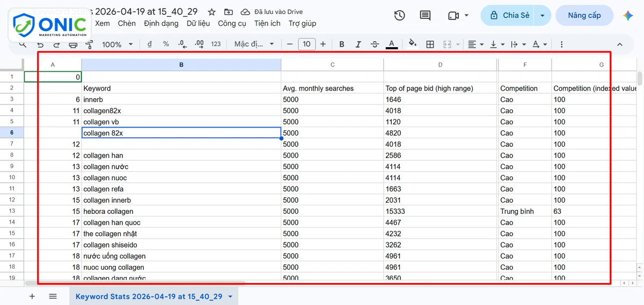
Task: Select row 13 header
Action: pos(12,211)
